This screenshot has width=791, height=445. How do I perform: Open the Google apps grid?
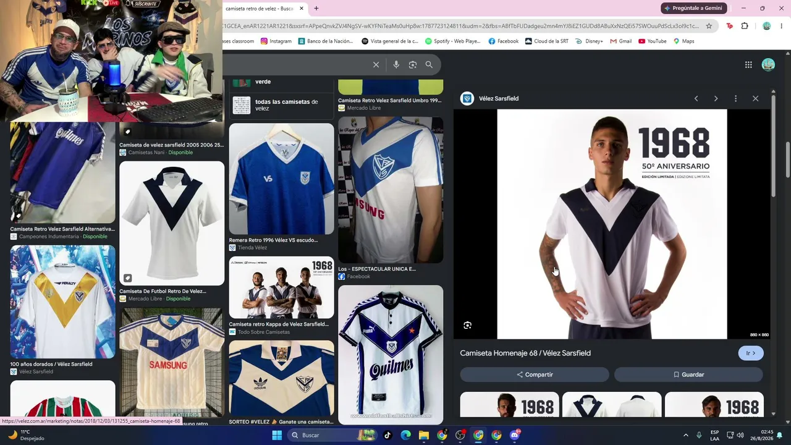click(748, 65)
